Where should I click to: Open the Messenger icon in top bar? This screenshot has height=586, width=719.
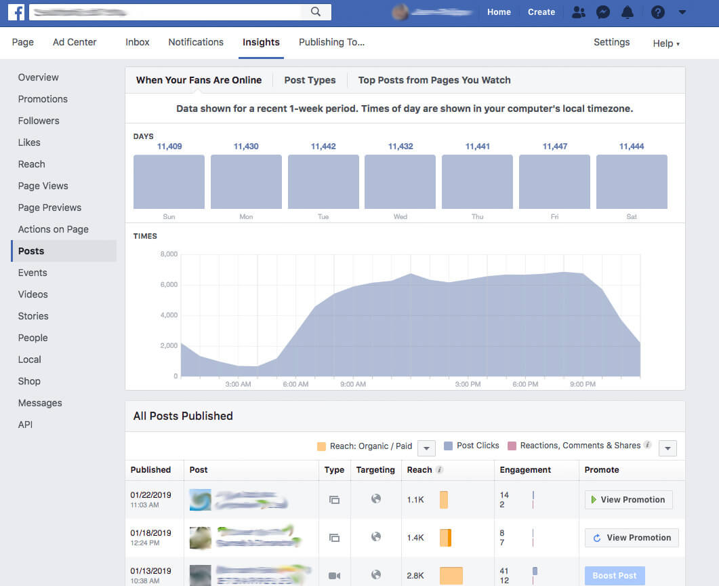click(603, 12)
